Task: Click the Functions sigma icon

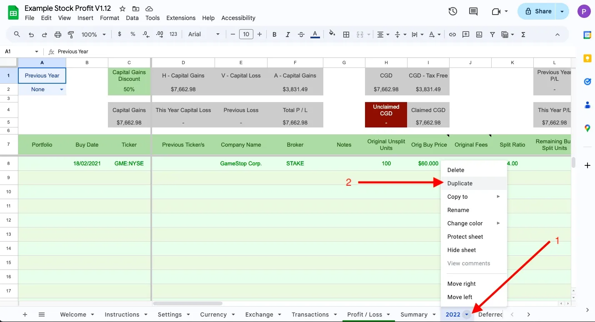Action: [523, 35]
